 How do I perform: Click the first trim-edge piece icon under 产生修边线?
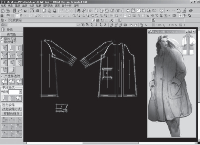tap(4, 82)
